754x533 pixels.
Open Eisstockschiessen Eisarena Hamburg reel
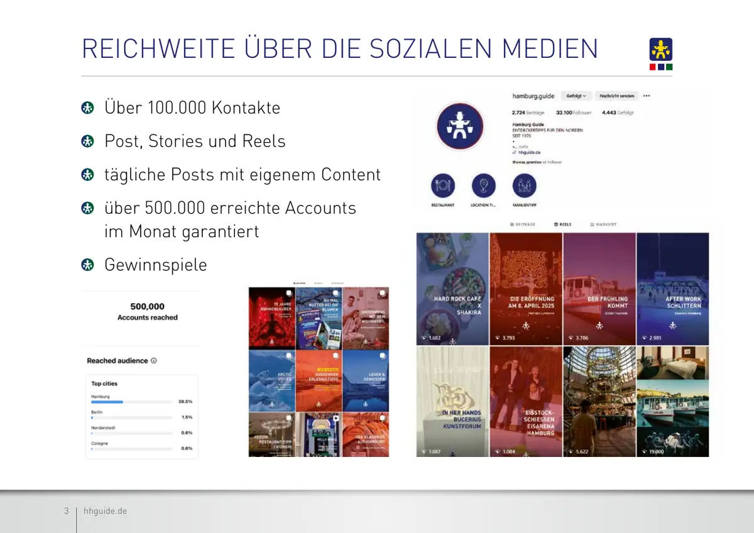click(526, 401)
